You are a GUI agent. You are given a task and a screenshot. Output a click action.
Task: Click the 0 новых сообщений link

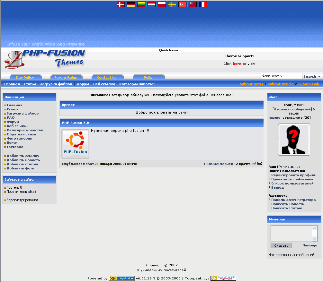292,109
